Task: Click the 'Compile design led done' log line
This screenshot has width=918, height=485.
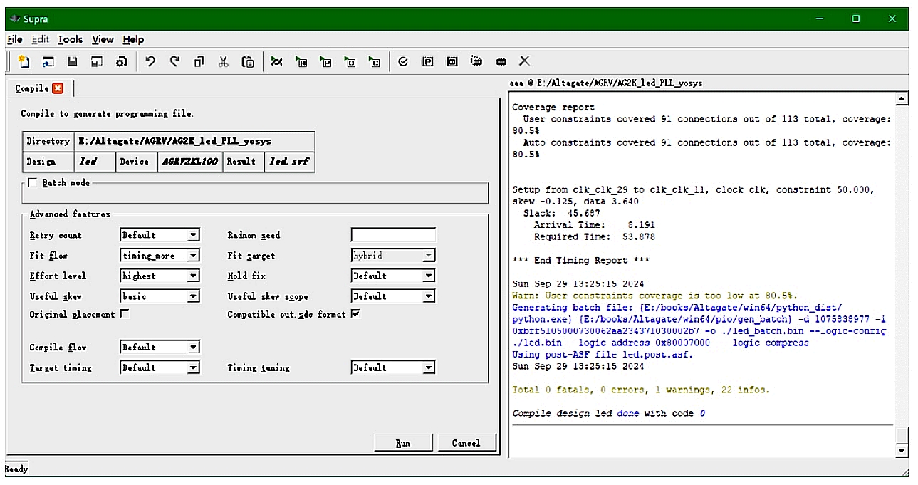Action: 609,413
